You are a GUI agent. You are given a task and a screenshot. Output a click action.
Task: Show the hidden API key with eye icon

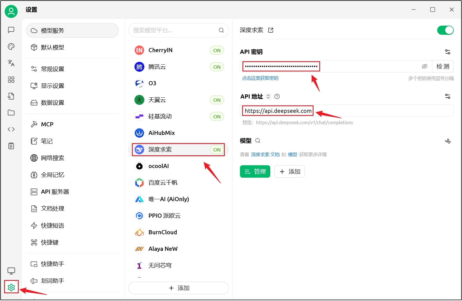pyautogui.click(x=425, y=66)
